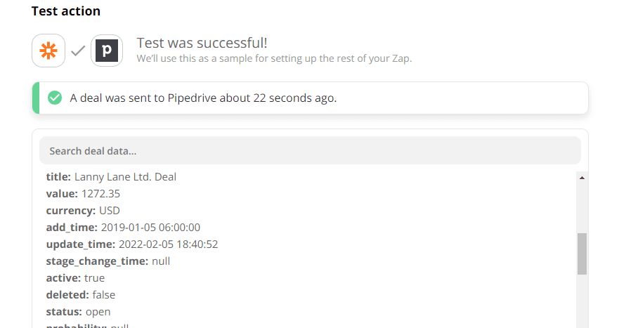Click the gray checkmark between app icons
The image size is (619, 328).
78,51
